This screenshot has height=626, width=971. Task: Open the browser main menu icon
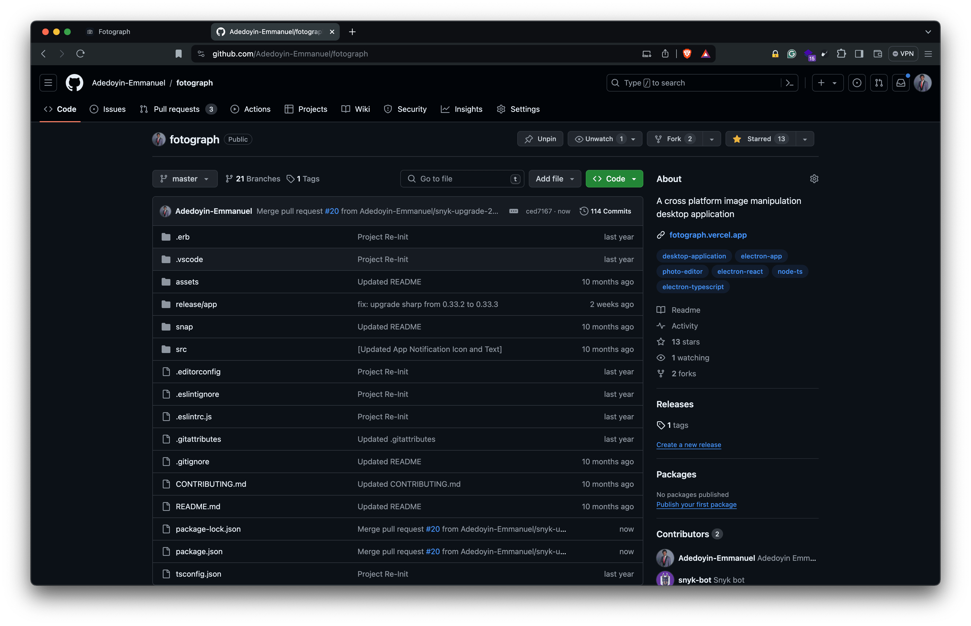pyautogui.click(x=928, y=54)
